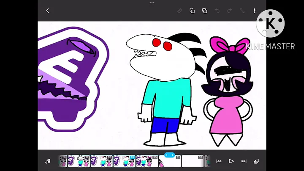Viewport: 304px width, 171px height.
Task: Select blank frame 32 thumbnail
Action: [x=193, y=161]
